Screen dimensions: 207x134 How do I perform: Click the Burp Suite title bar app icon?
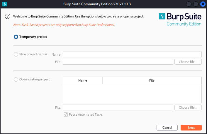(5, 4)
